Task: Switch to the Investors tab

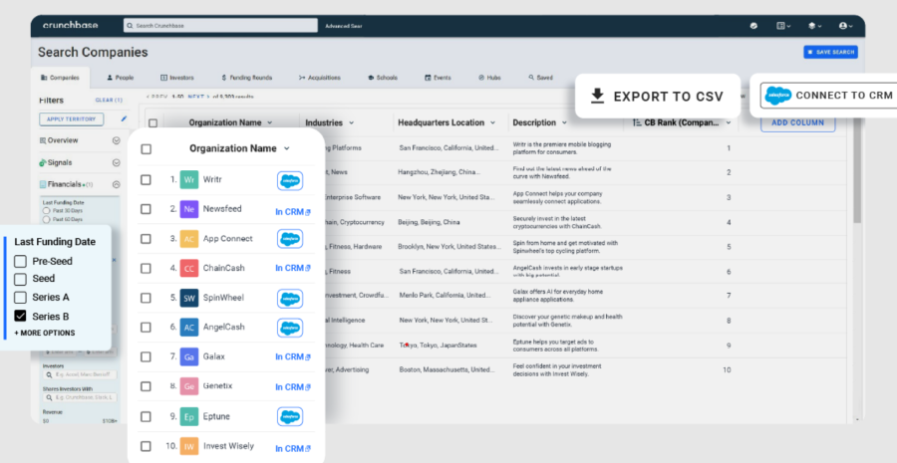Action: [x=179, y=77]
